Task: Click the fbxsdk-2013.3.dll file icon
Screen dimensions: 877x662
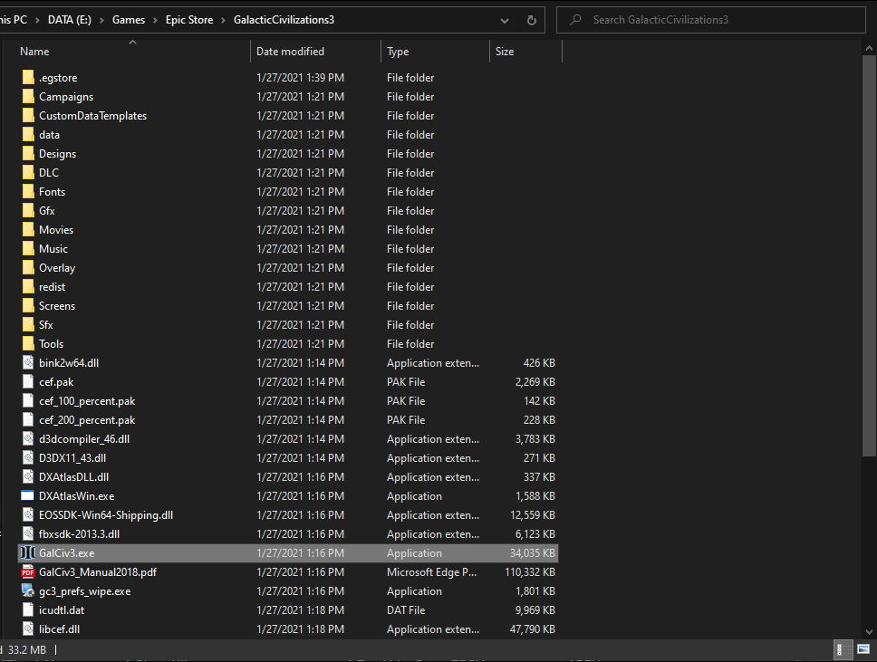Action: coord(28,533)
